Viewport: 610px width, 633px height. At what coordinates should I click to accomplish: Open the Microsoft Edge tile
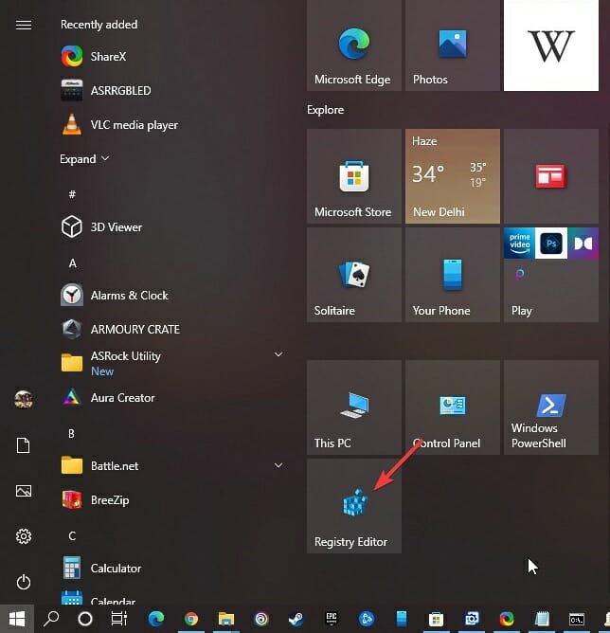pyautogui.click(x=354, y=45)
